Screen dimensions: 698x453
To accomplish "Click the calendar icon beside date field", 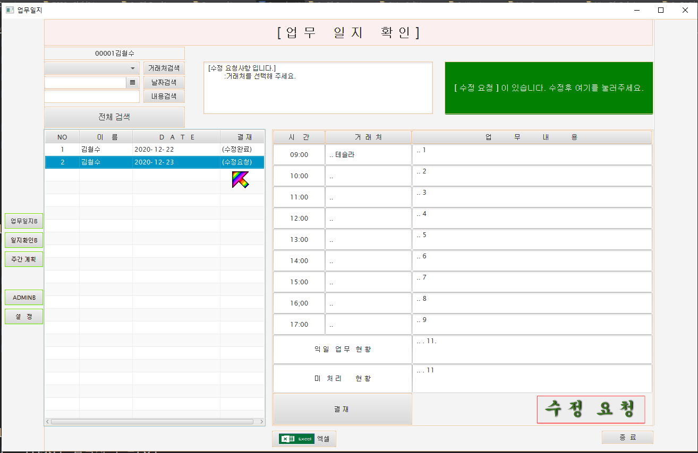I will [133, 83].
